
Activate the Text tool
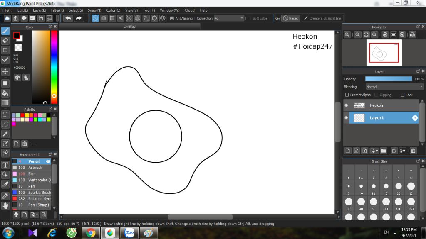point(5,165)
